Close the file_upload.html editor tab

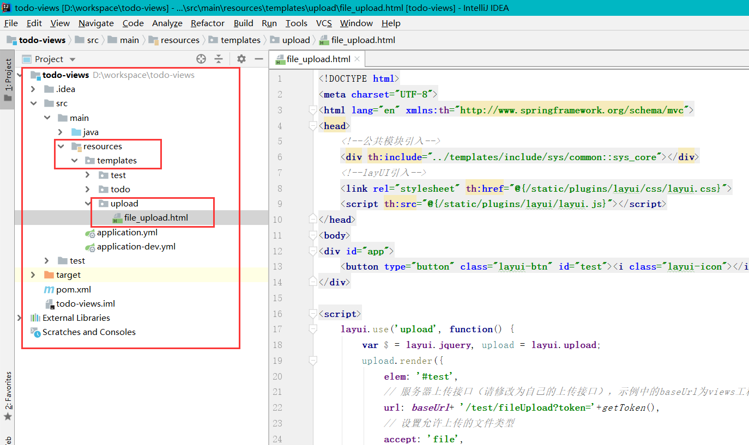357,59
